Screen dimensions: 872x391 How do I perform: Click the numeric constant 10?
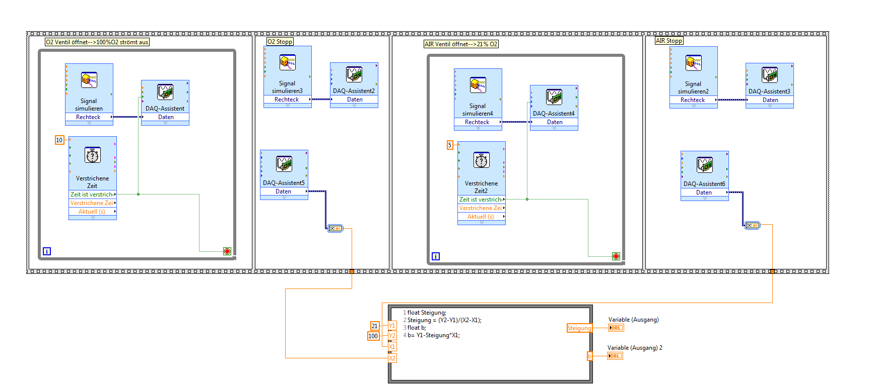tap(59, 140)
